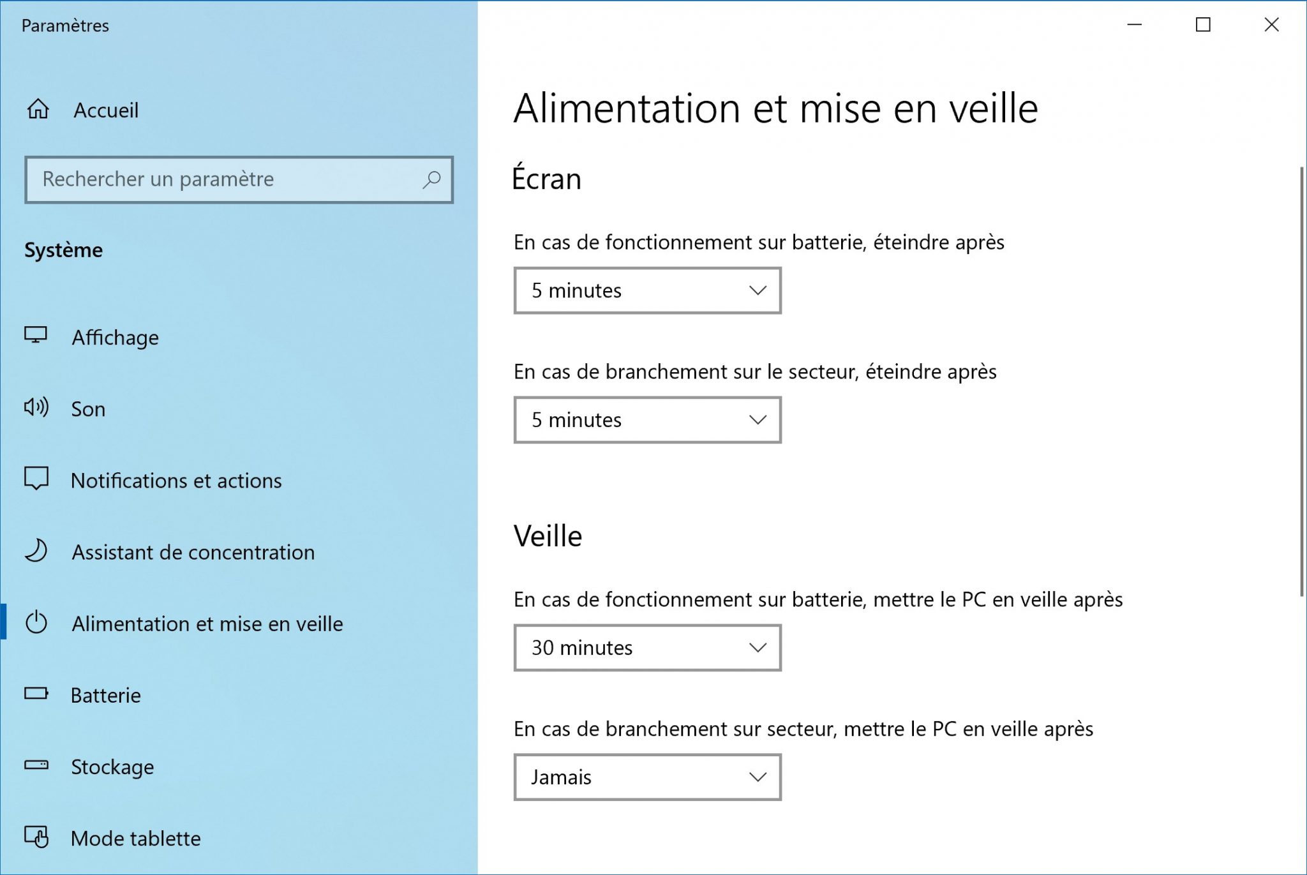Click the Son speaker icon

point(36,407)
